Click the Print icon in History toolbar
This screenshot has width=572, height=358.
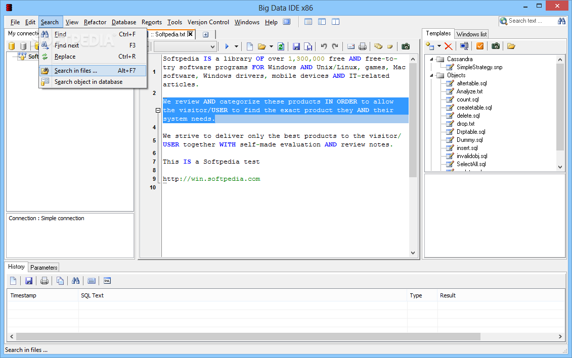pyautogui.click(x=45, y=280)
